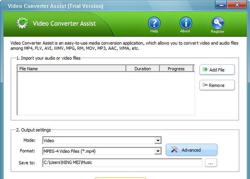250x179 pixels.
Task: Click the Remove button
Action: (217, 85)
